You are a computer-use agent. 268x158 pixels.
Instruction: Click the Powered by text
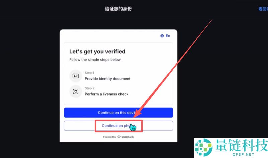coord(109,137)
